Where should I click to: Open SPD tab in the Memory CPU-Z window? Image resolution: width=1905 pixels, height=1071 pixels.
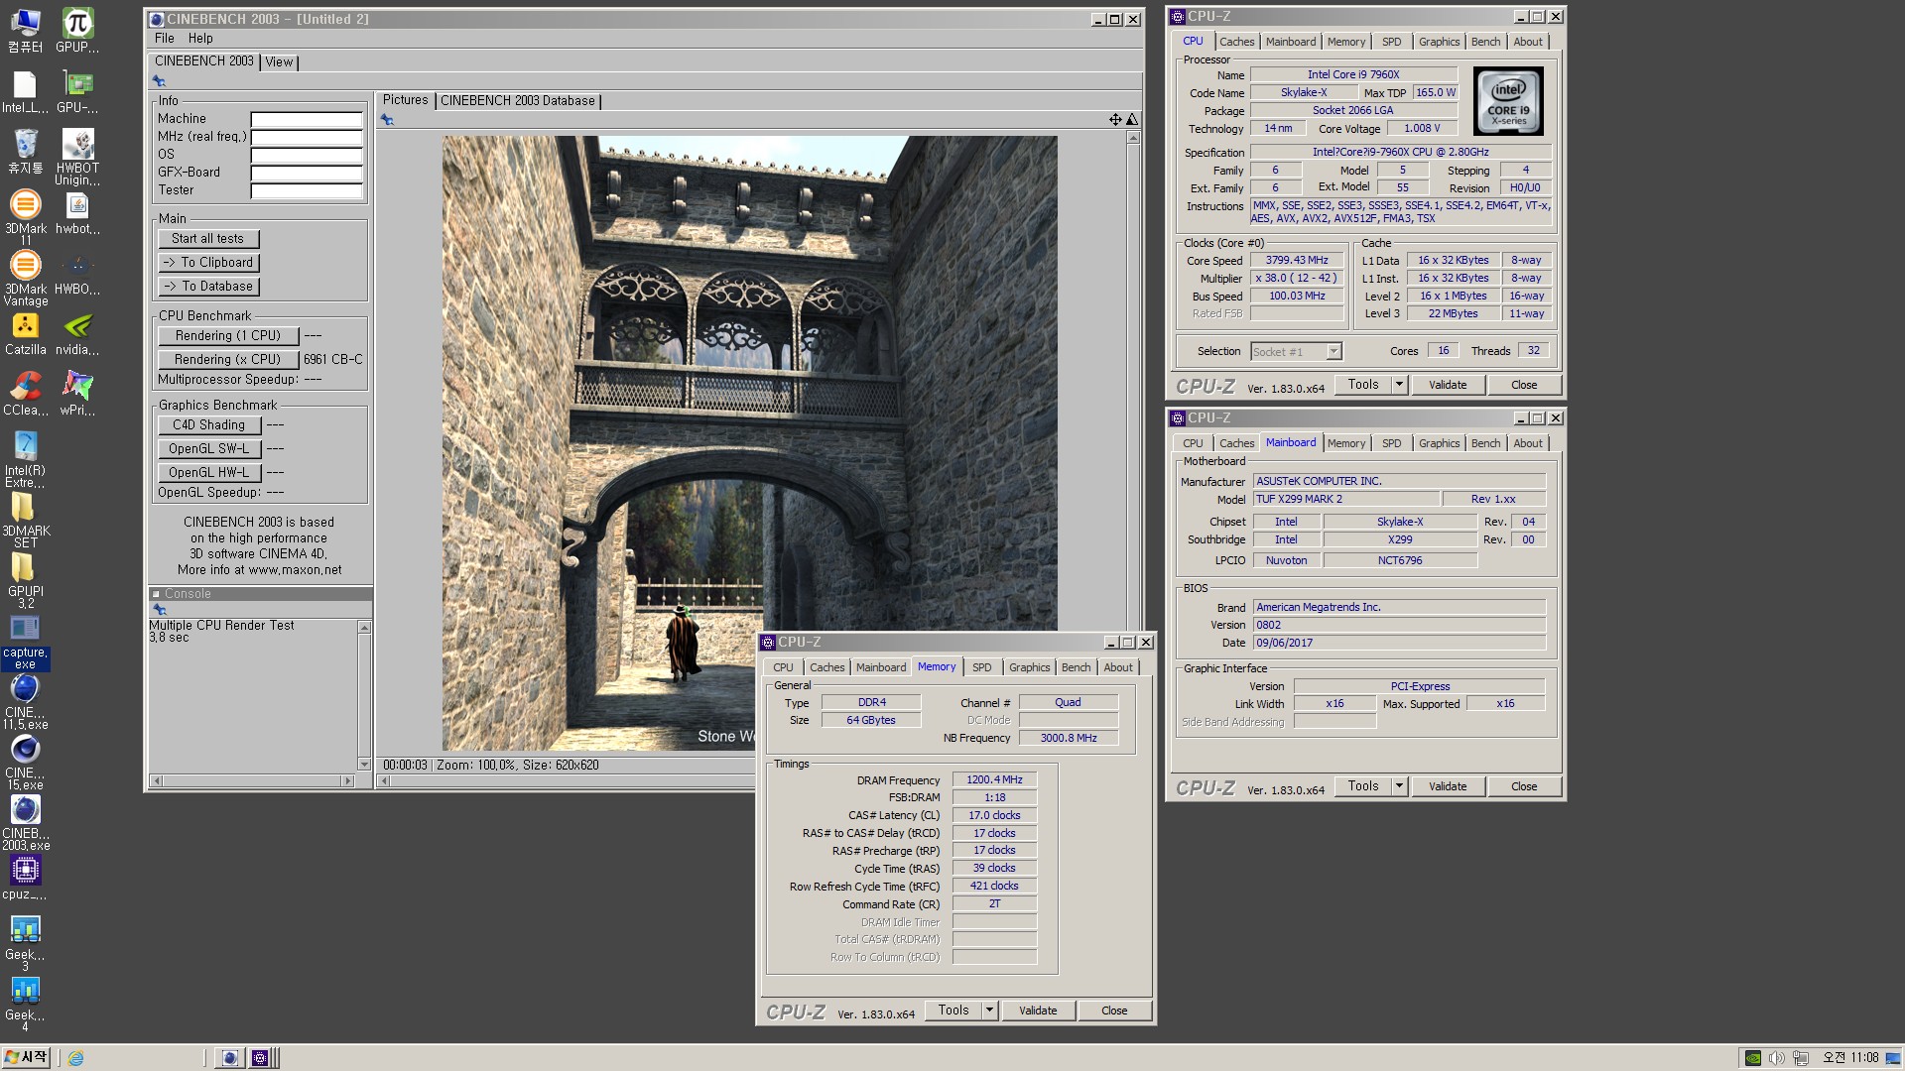[981, 667]
